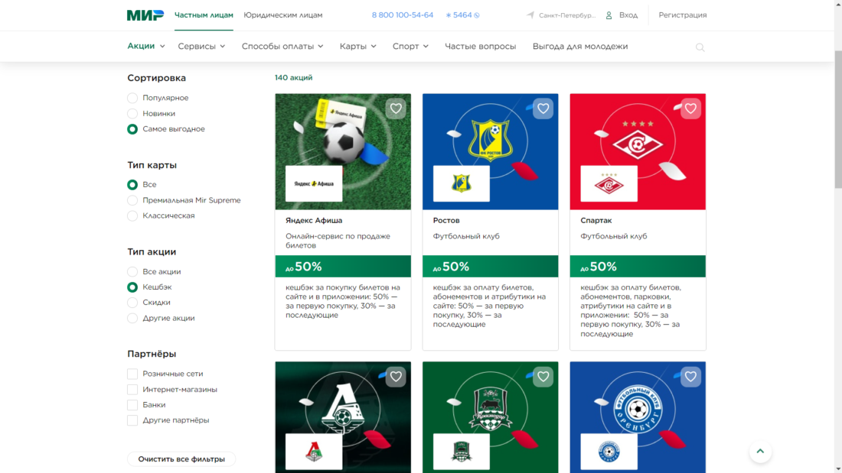The height and width of the screenshot is (473, 842).
Task: Click heart icon on Спартак card
Action: (690, 109)
